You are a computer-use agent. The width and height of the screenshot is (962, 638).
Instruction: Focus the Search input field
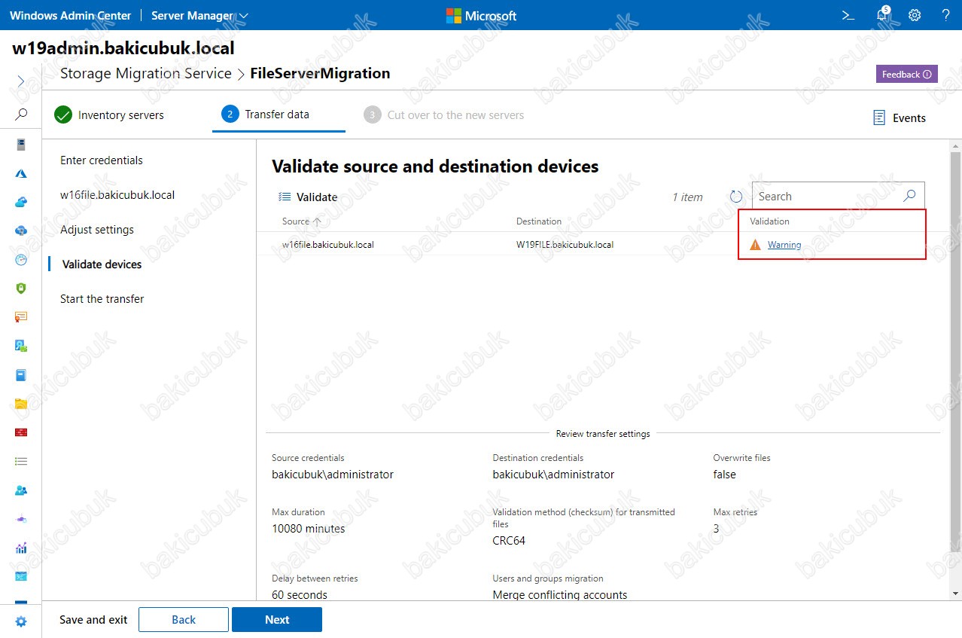pos(828,196)
